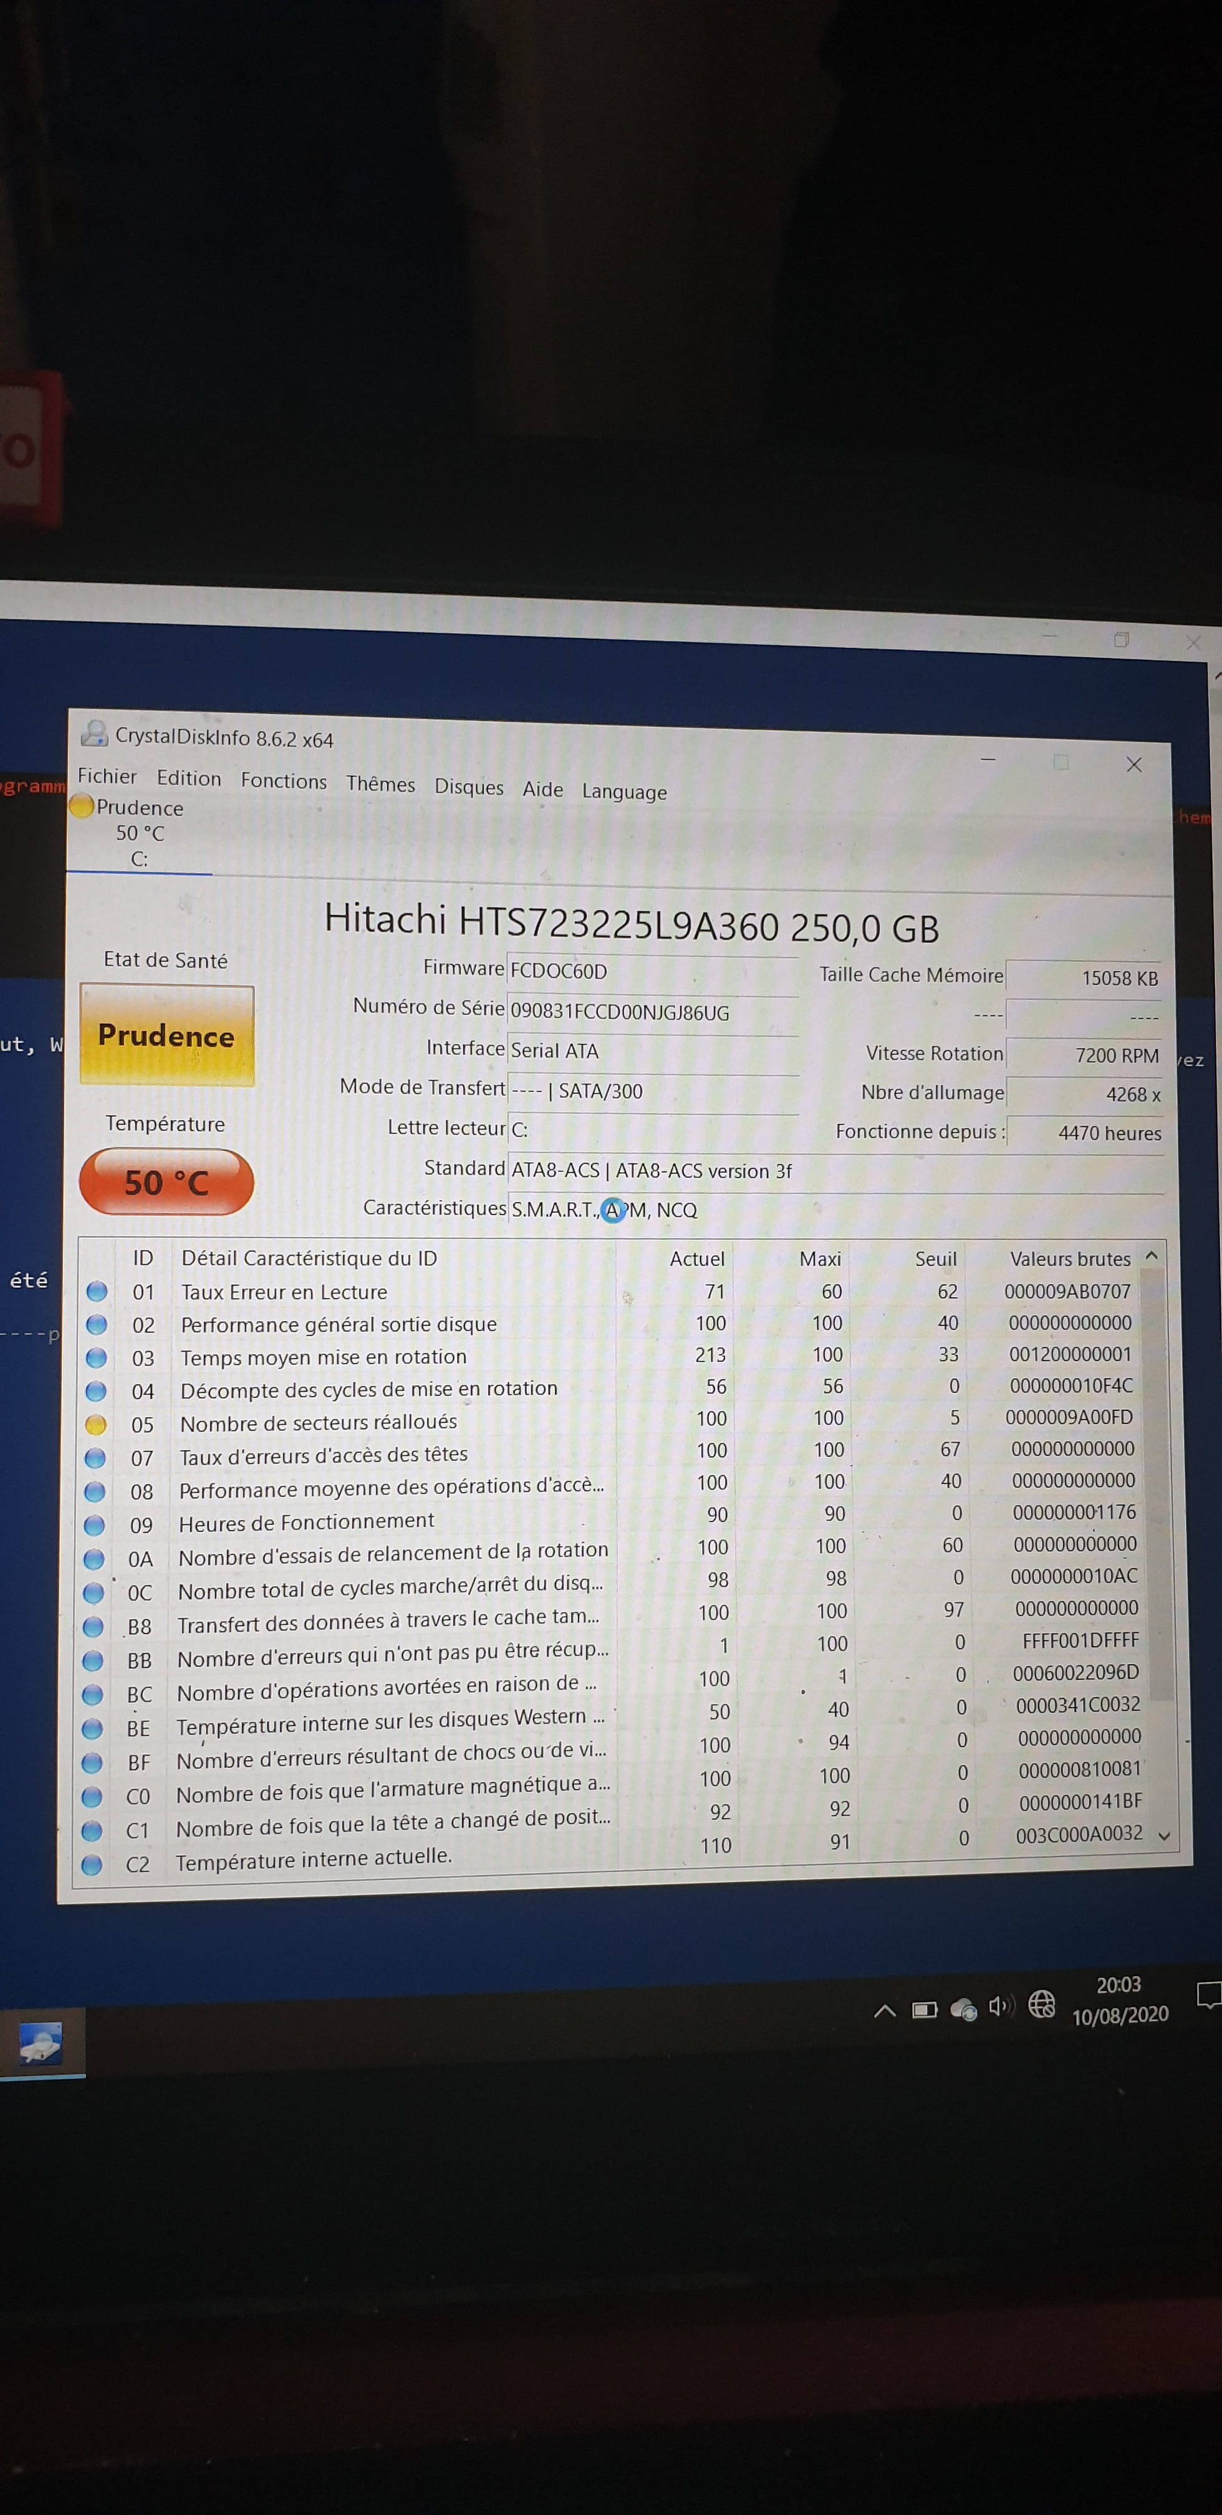Open the Fichier menu
1222x2515 pixels.
pyautogui.click(x=107, y=776)
